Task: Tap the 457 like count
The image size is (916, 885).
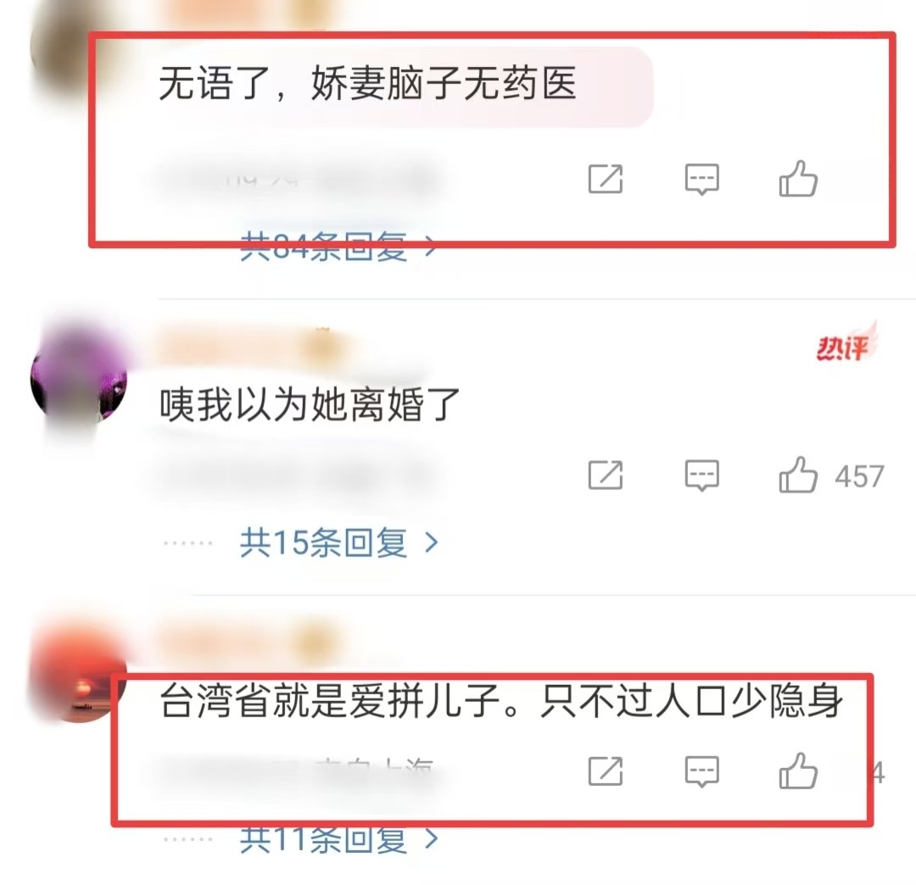Action: click(859, 476)
